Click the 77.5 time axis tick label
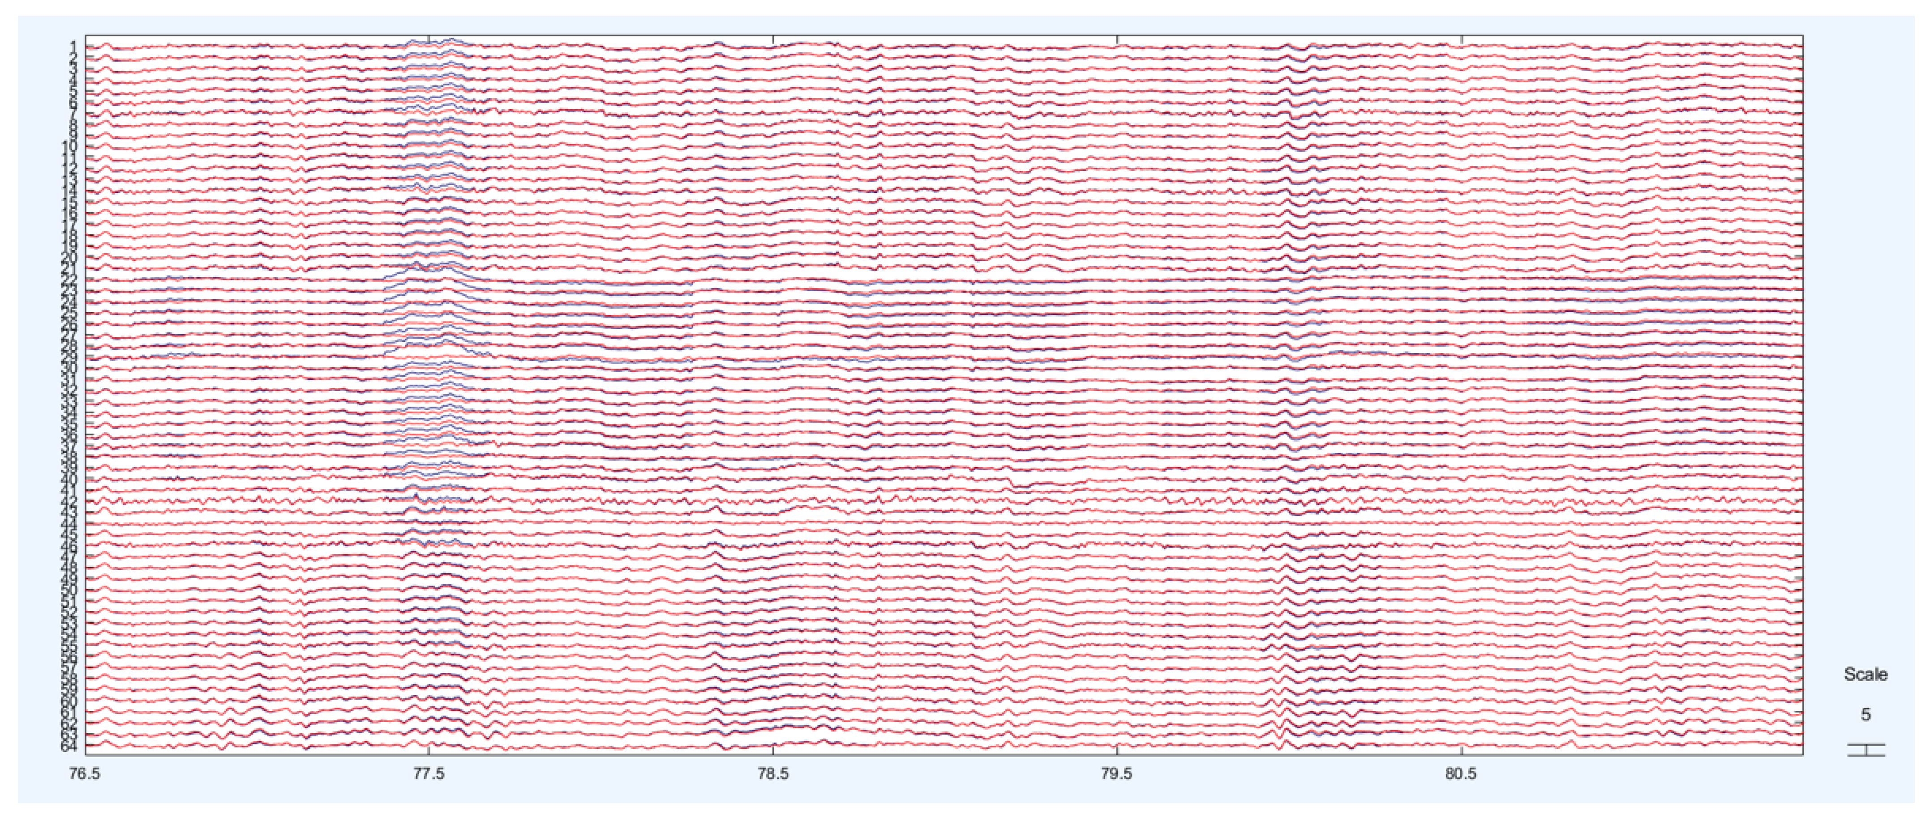This screenshot has height=820, width=1930. pyautogui.click(x=429, y=773)
